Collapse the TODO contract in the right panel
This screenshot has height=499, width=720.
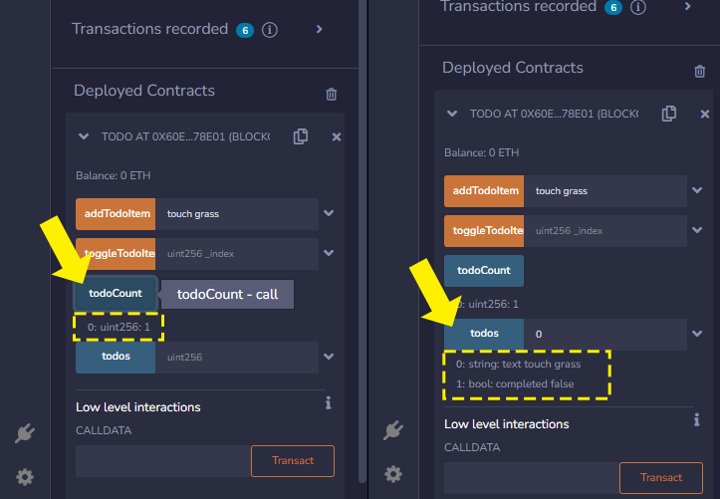pos(452,114)
